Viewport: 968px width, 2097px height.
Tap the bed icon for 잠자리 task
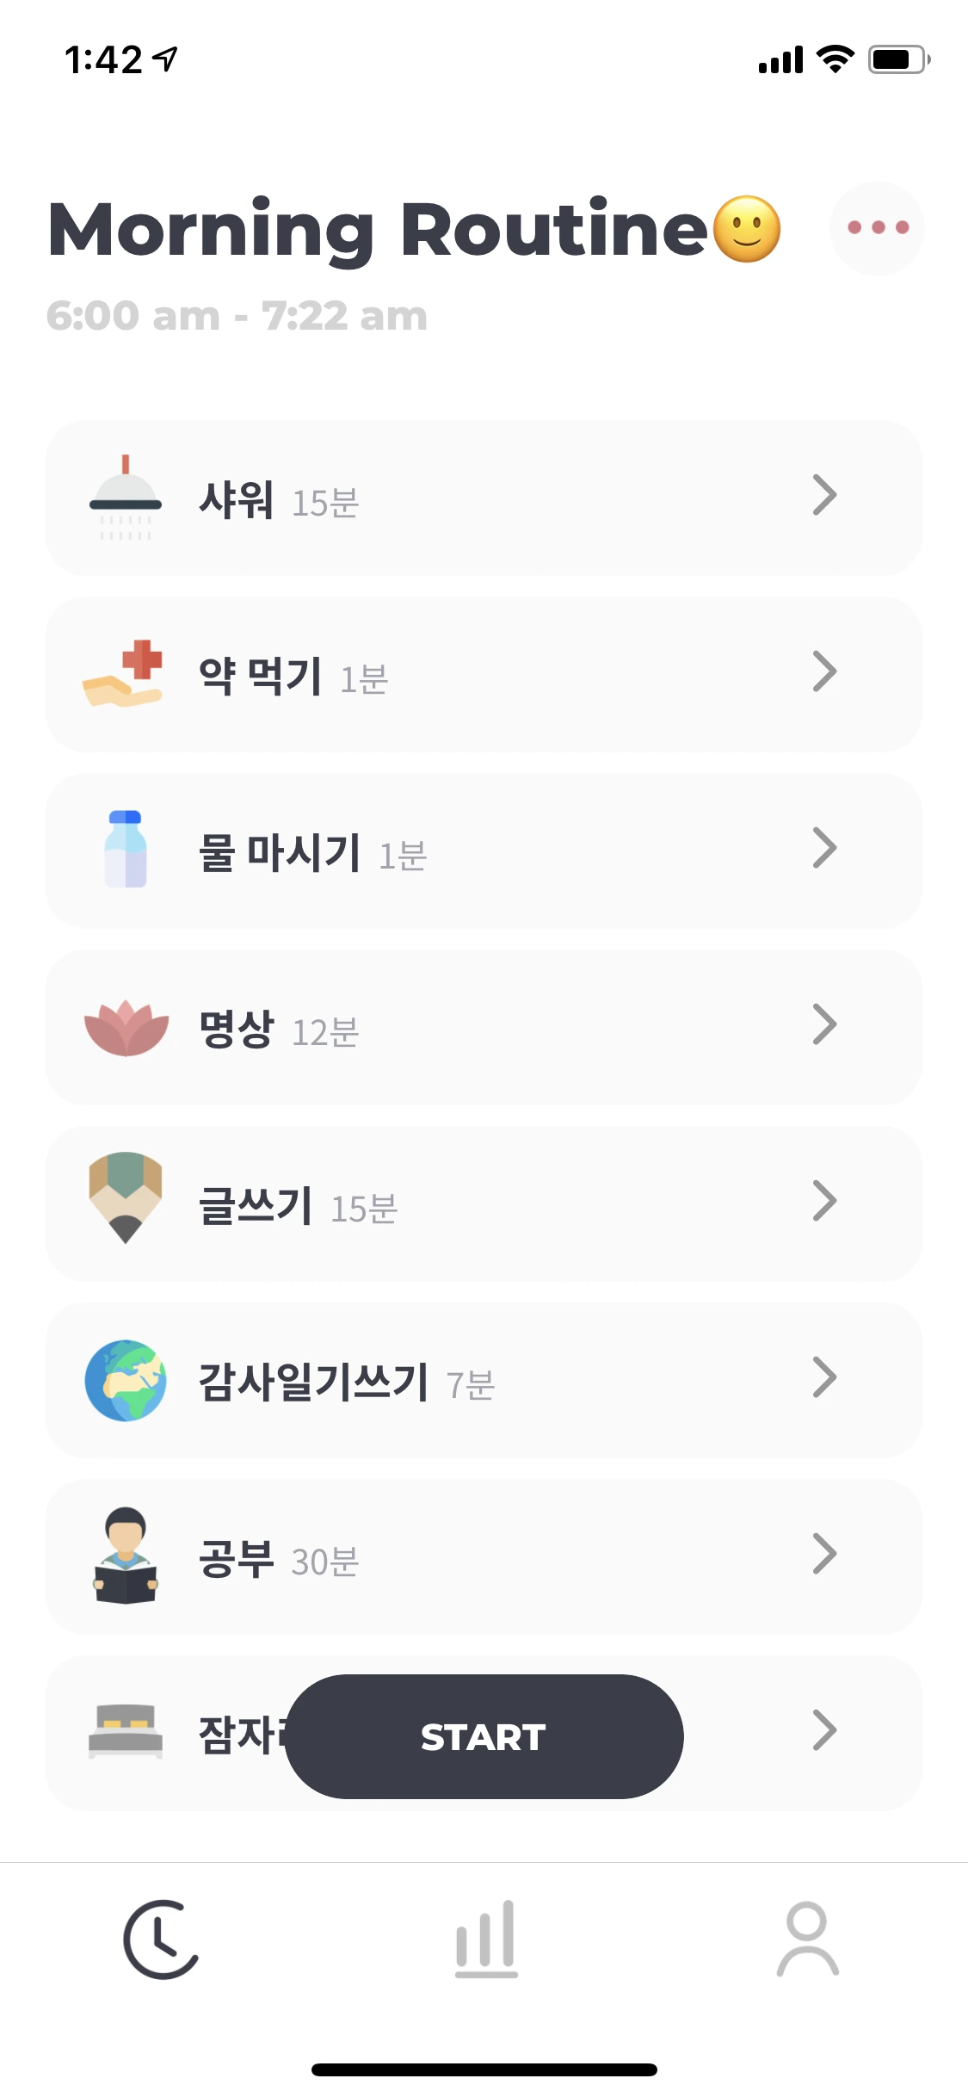pos(126,1731)
